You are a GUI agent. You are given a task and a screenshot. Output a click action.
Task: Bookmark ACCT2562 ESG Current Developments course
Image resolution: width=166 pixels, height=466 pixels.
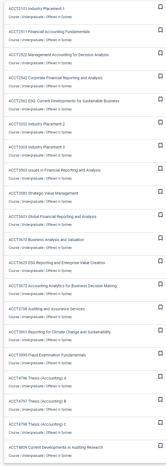pos(160,99)
